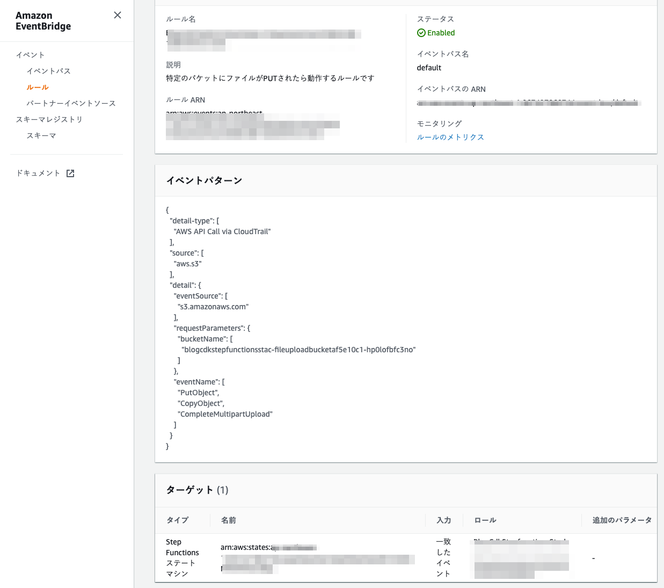Click the Enabled status text
Viewport: 664px width, 588px height.
coord(441,33)
